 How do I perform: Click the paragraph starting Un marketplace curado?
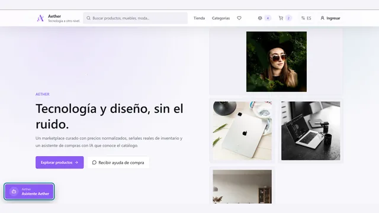pos(109,142)
